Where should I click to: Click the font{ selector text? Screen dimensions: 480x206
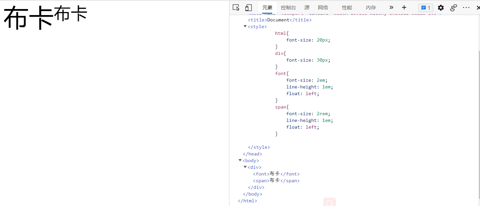[x=282, y=73]
